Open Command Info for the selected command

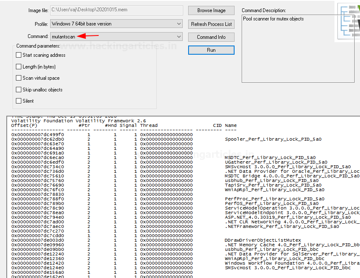coord(211,37)
